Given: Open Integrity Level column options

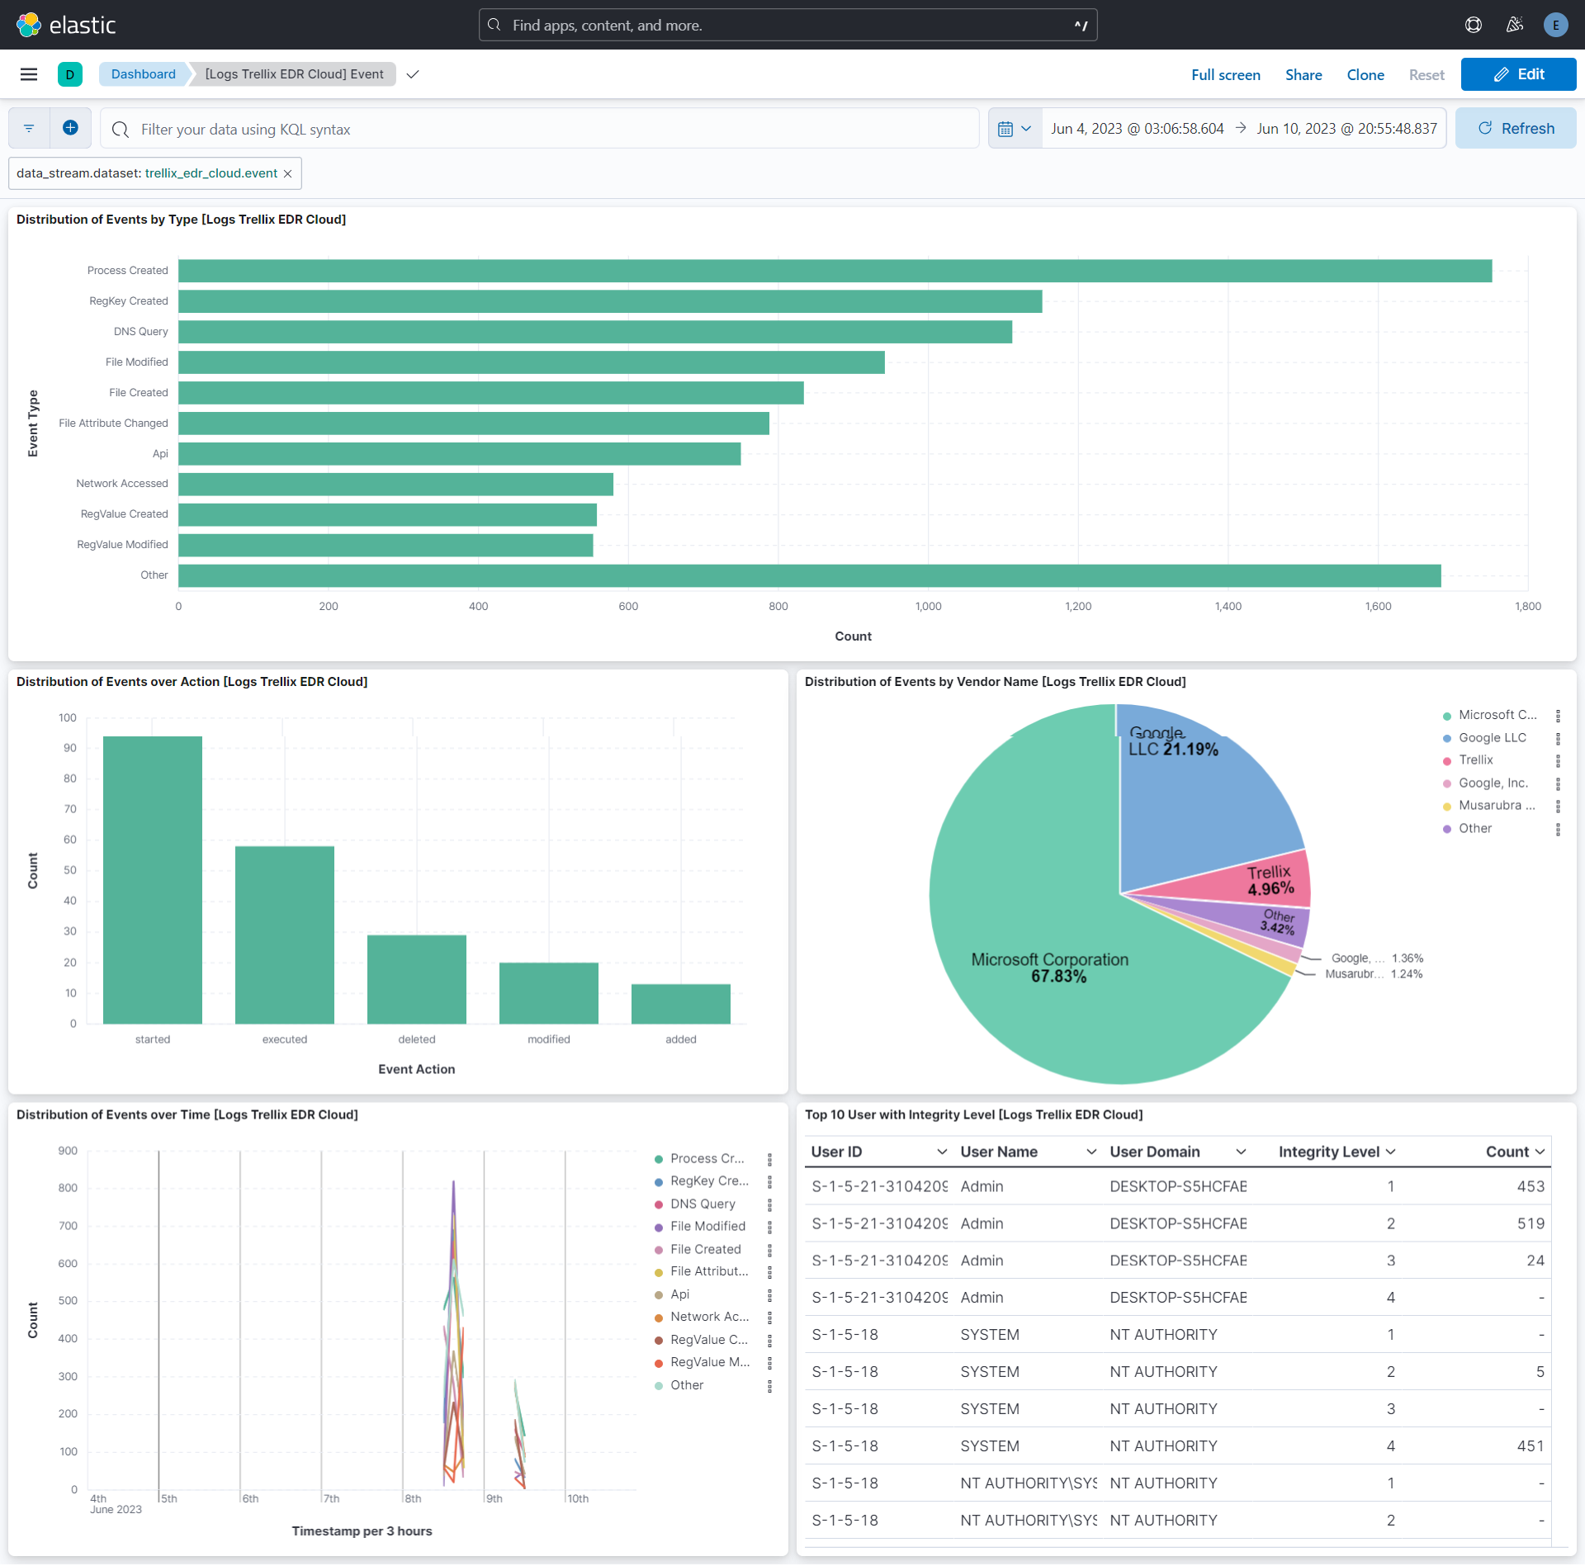Looking at the screenshot, I should click(1390, 1152).
